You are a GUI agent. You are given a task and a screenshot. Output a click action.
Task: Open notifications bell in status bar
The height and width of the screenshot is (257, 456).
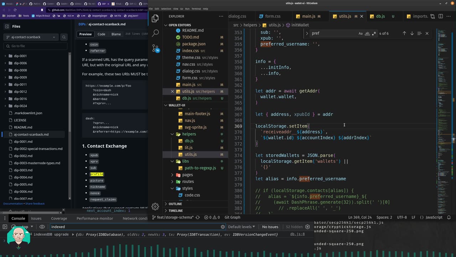[449, 217]
